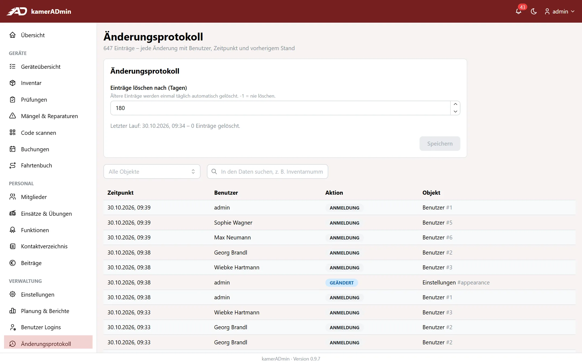Click the GEÄNDERT action badge
The height and width of the screenshot is (364, 582).
pos(342,283)
